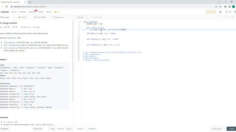
Task: Click the Share problem link
Action: 37,27
